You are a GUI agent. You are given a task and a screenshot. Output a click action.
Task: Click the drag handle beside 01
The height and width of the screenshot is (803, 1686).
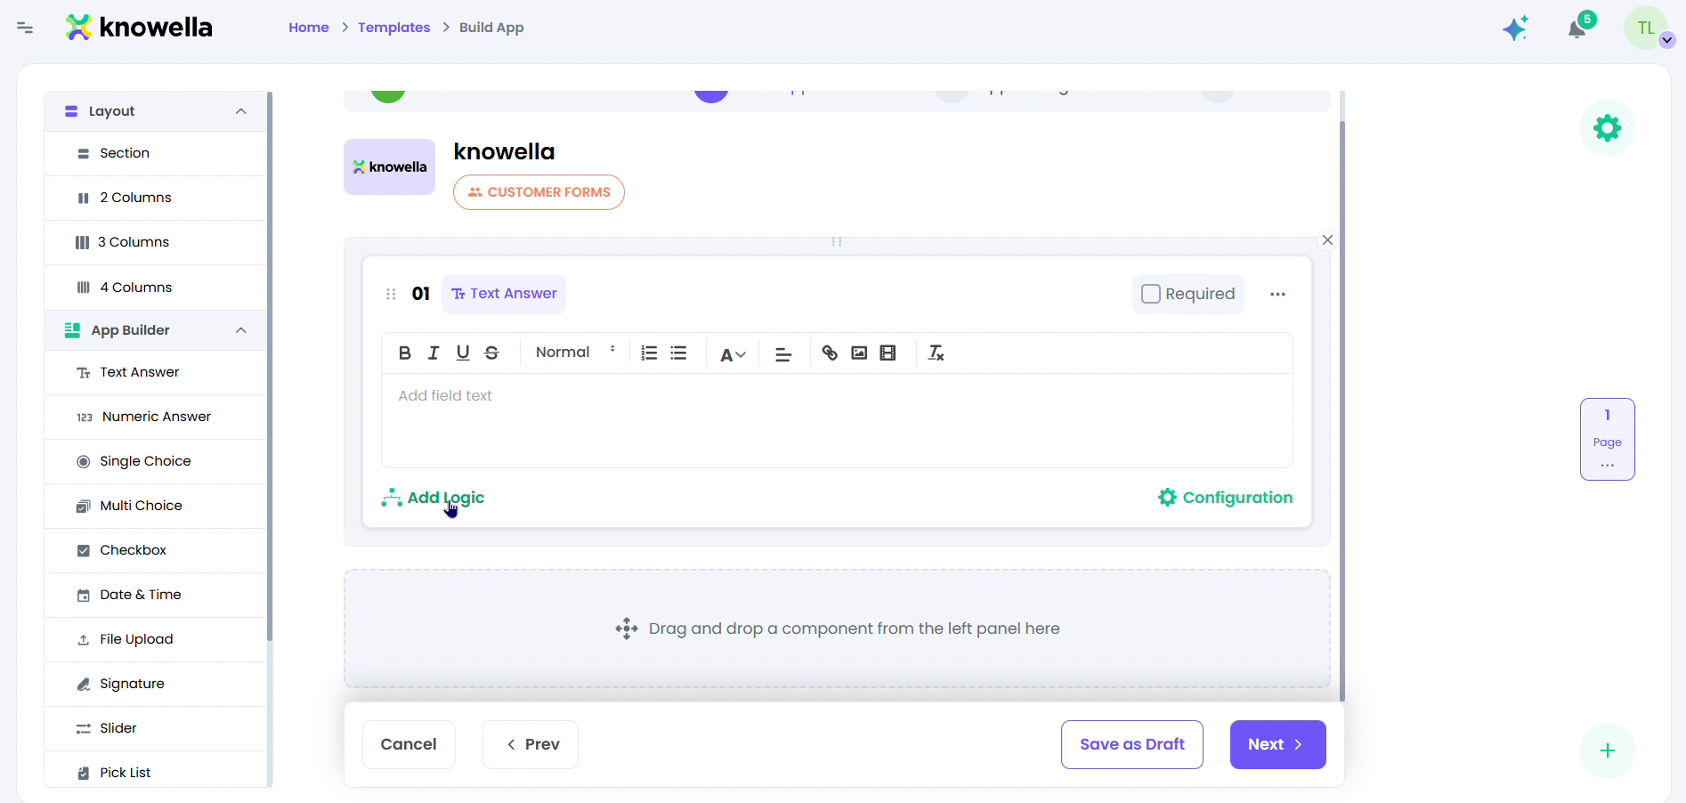click(x=391, y=294)
